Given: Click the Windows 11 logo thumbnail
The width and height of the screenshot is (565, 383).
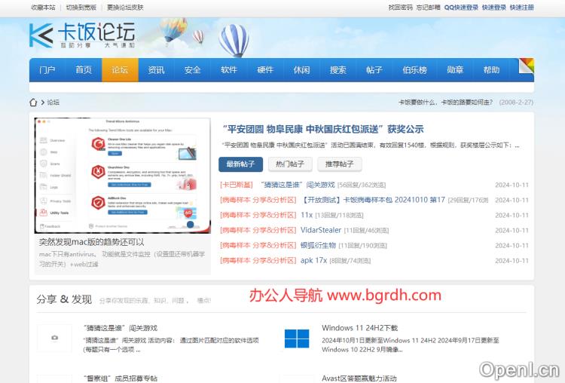Looking at the screenshot, I should pos(296,338).
